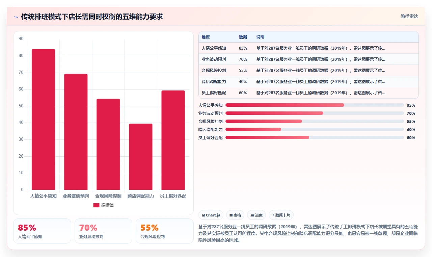This screenshot has height=257, width=432.
Task: Open the 70% 业务波动预判 data card
Action: [103, 231]
